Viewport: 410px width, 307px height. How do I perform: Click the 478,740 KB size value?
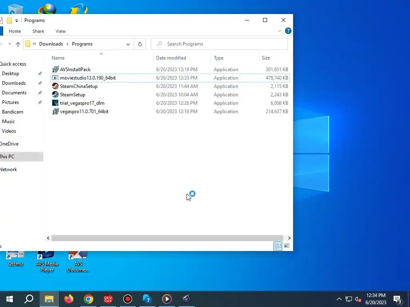coord(277,78)
